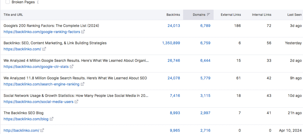Open the 1,350,899 backlinks count link
Screen dimensions: 303x134
click(171, 43)
